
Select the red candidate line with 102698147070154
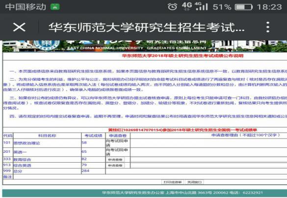(183, 130)
